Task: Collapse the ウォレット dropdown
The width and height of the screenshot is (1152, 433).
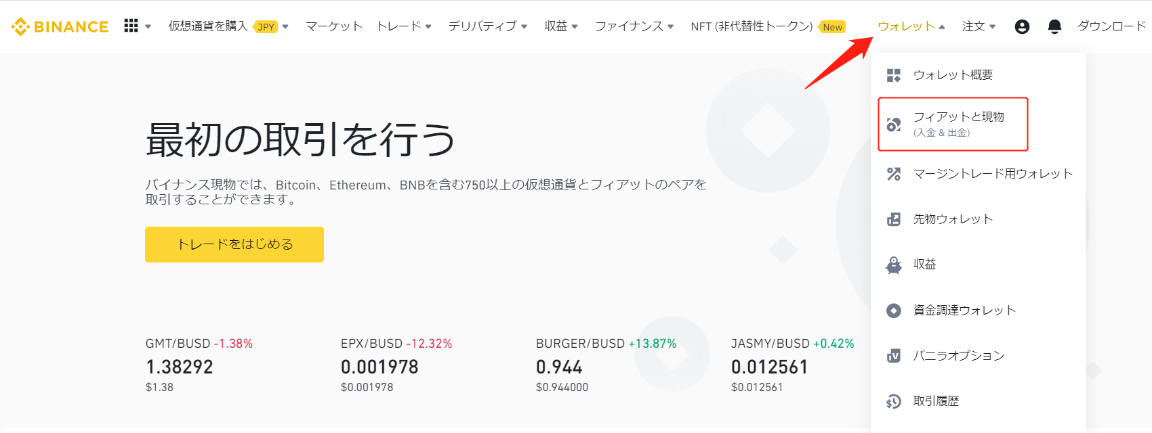Action: pyautogui.click(x=911, y=26)
